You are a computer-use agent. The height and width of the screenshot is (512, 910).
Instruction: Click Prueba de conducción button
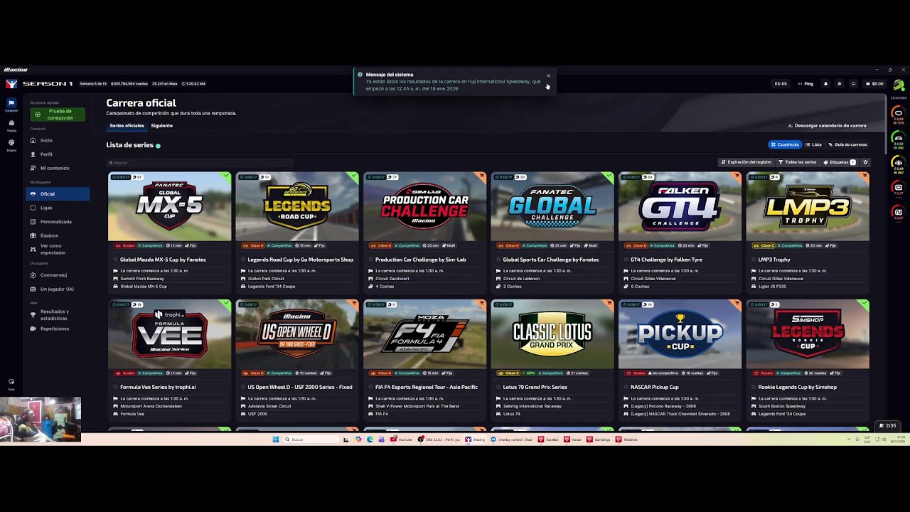click(58, 114)
